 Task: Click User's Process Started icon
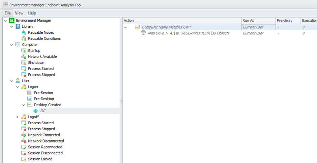(24, 123)
